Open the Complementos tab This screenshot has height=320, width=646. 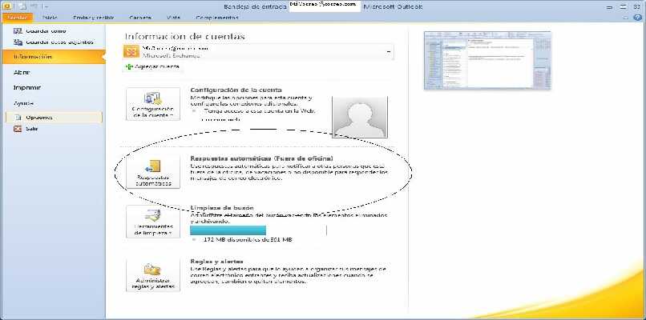pos(217,18)
